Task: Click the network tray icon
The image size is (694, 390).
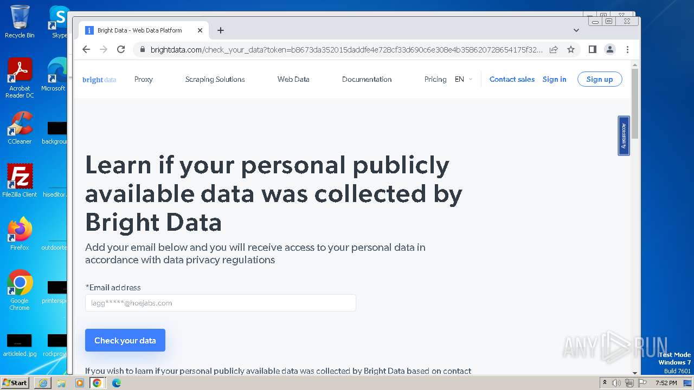Action: (629, 383)
